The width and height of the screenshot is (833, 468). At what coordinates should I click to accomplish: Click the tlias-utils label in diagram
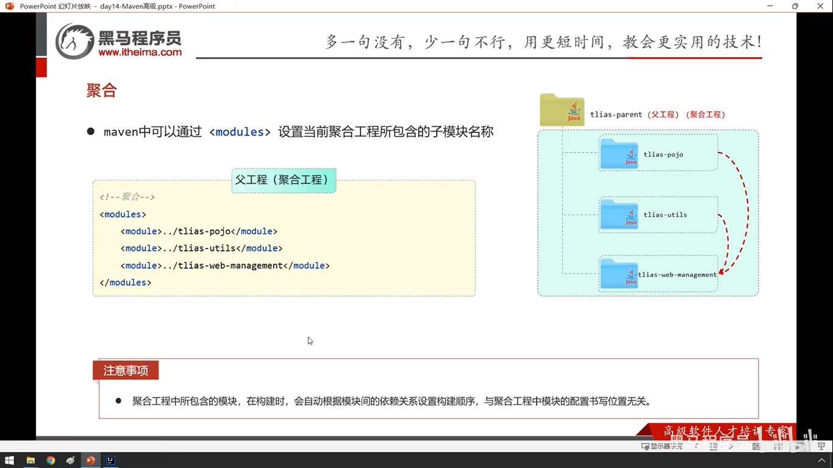(x=665, y=215)
